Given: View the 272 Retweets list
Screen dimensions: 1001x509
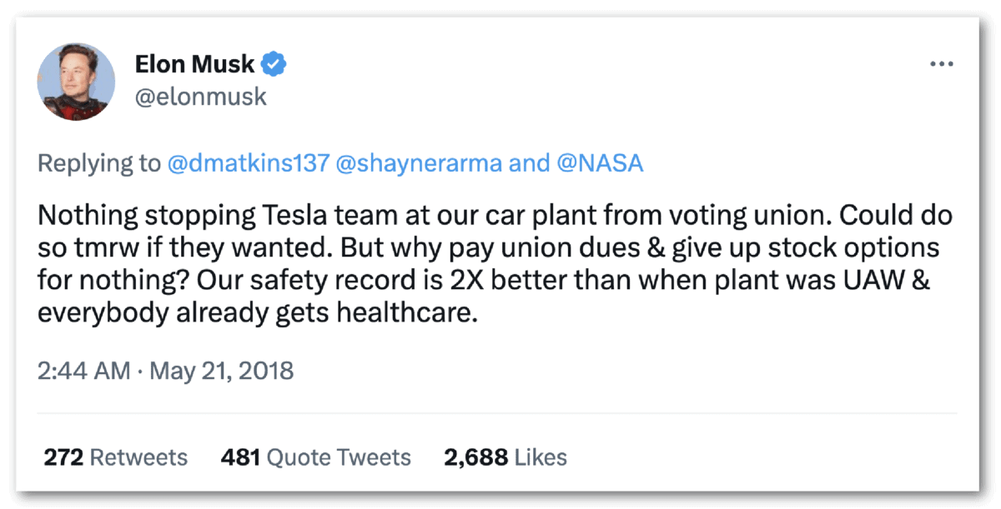Looking at the screenshot, I should point(115,457).
